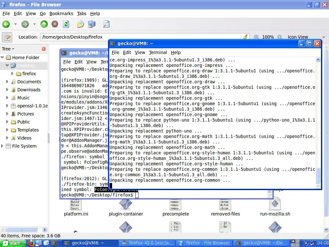Viewport: 329px width, 247px height.
Task: Expand the Documents tree node
Action: point(7,81)
